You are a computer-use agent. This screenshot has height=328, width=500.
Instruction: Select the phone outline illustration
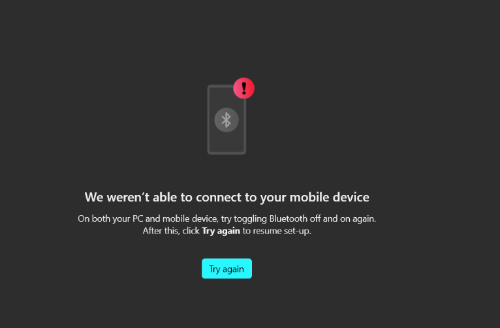[227, 119]
